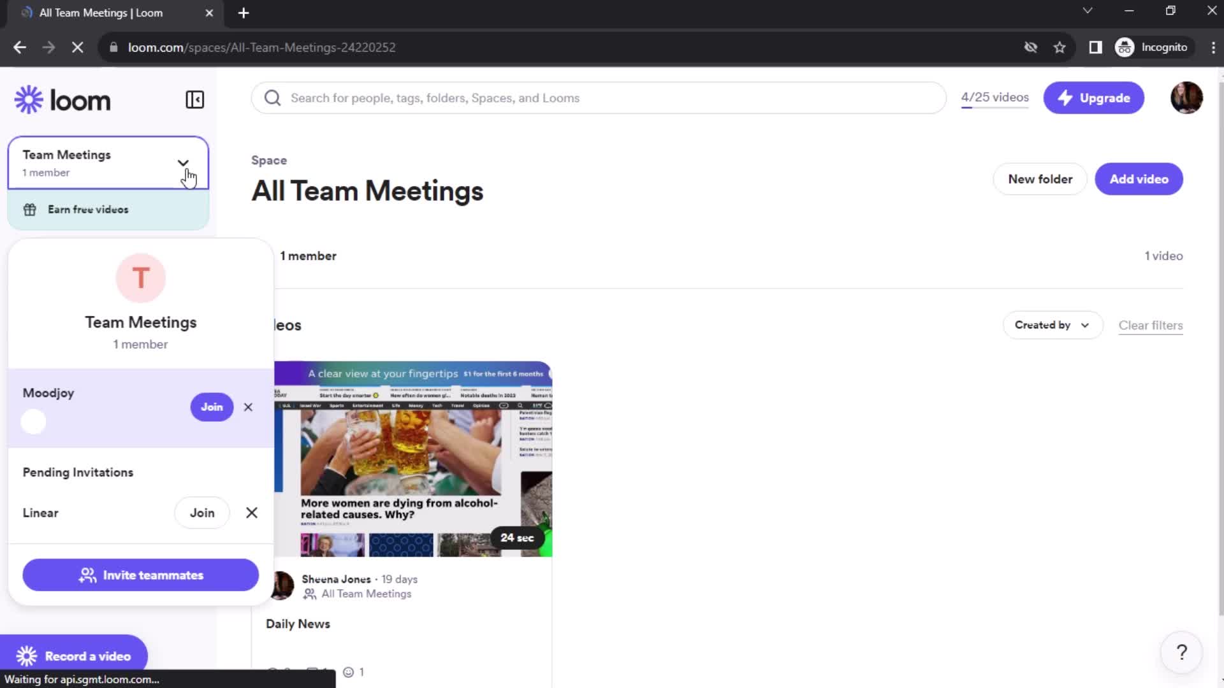Click the search input field
Image resolution: width=1224 pixels, height=688 pixels.
click(599, 98)
